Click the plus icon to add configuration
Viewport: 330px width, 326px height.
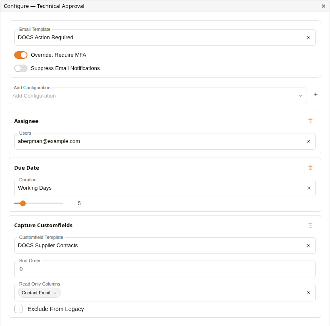point(316,94)
